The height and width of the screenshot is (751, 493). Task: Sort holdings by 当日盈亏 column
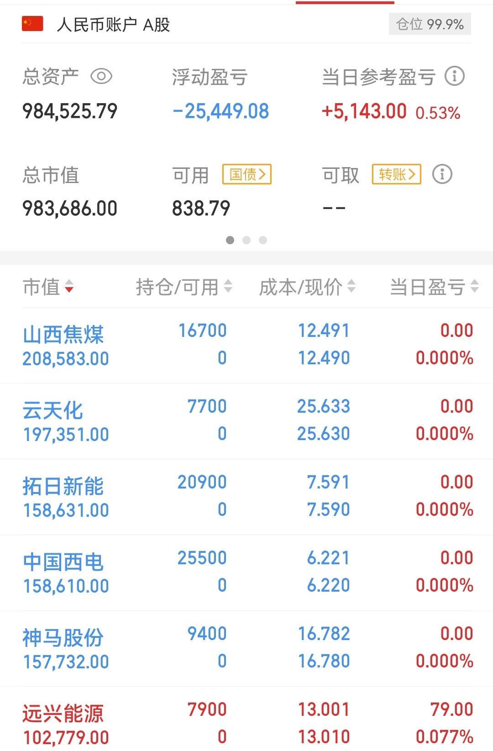pyautogui.click(x=434, y=287)
